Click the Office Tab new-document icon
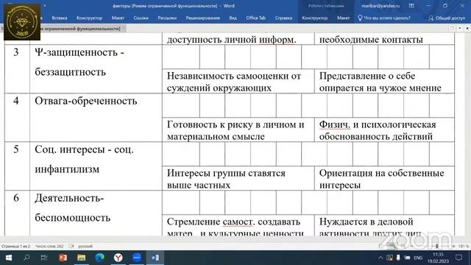The height and width of the screenshot is (265, 471). point(453,28)
